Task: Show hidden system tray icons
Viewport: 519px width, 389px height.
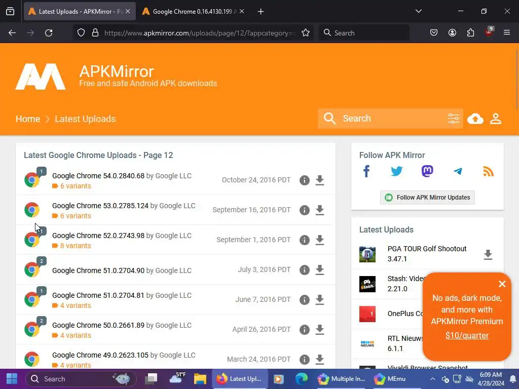Action: tap(433, 379)
